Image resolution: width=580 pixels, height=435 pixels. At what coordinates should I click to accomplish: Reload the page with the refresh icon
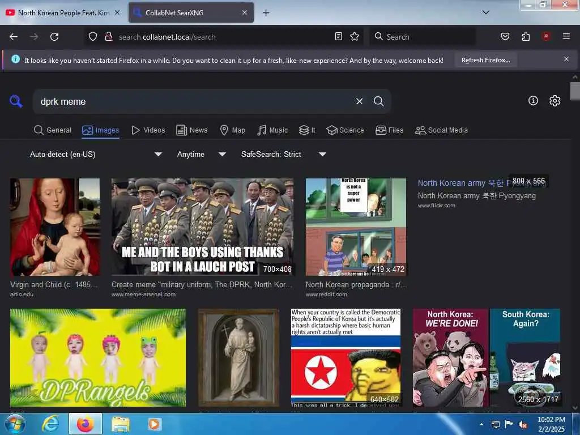click(54, 37)
